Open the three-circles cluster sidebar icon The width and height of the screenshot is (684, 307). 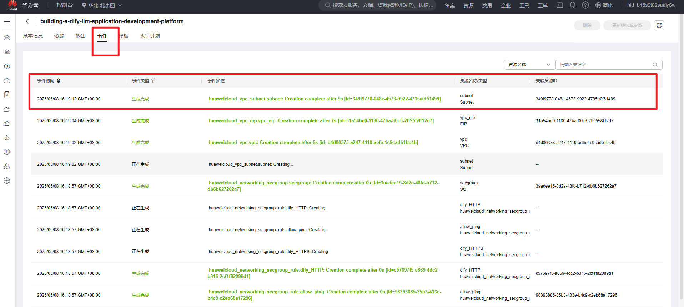point(7,166)
